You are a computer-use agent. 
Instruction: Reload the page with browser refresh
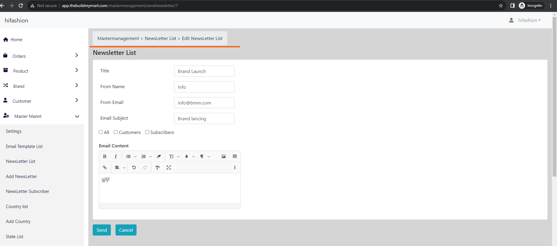pyautogui.click(x=21, y=6)
